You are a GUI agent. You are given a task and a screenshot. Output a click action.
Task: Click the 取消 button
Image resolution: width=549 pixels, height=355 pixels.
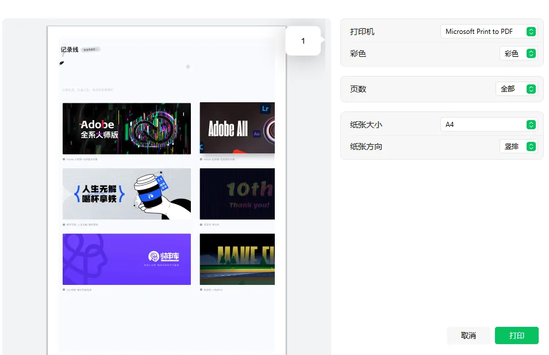tap(468, 335)
